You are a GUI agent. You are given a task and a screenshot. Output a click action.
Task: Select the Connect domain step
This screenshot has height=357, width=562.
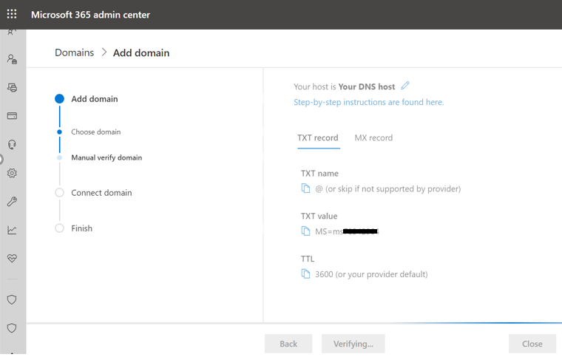pos(101,193)
